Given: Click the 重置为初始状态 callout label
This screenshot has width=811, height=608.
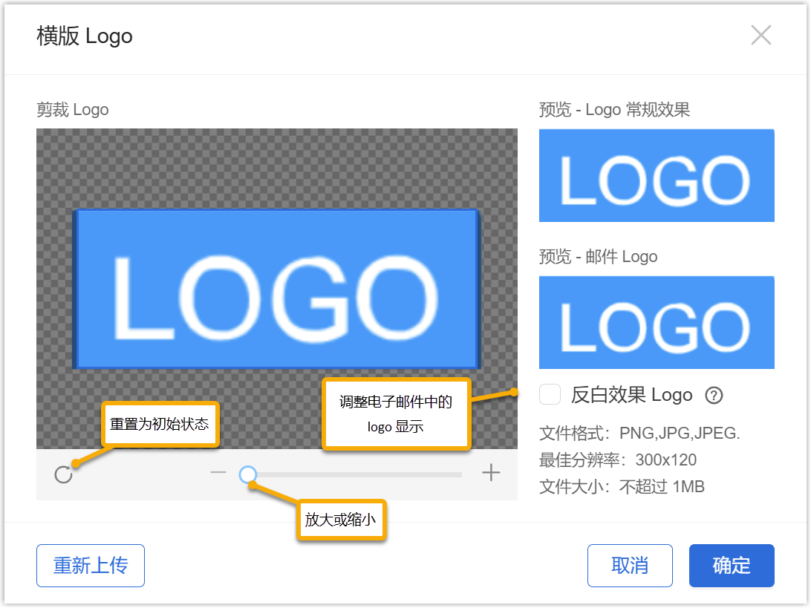Looking at the screenshot, I should (160, 425).
